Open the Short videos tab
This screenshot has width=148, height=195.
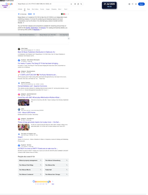(35, 9)
